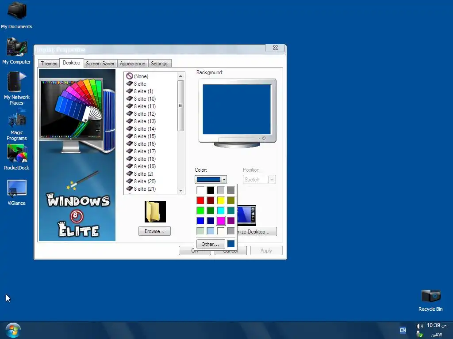Click the monitor icon above Customize Desktop

246,215
